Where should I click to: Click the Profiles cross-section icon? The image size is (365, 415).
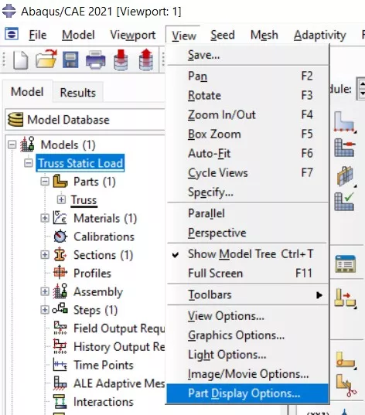pos(60,273)
